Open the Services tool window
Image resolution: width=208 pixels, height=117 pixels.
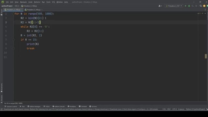click(x=93, y=107)
